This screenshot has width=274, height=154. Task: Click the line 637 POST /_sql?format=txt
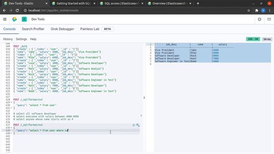click(28, 125)
